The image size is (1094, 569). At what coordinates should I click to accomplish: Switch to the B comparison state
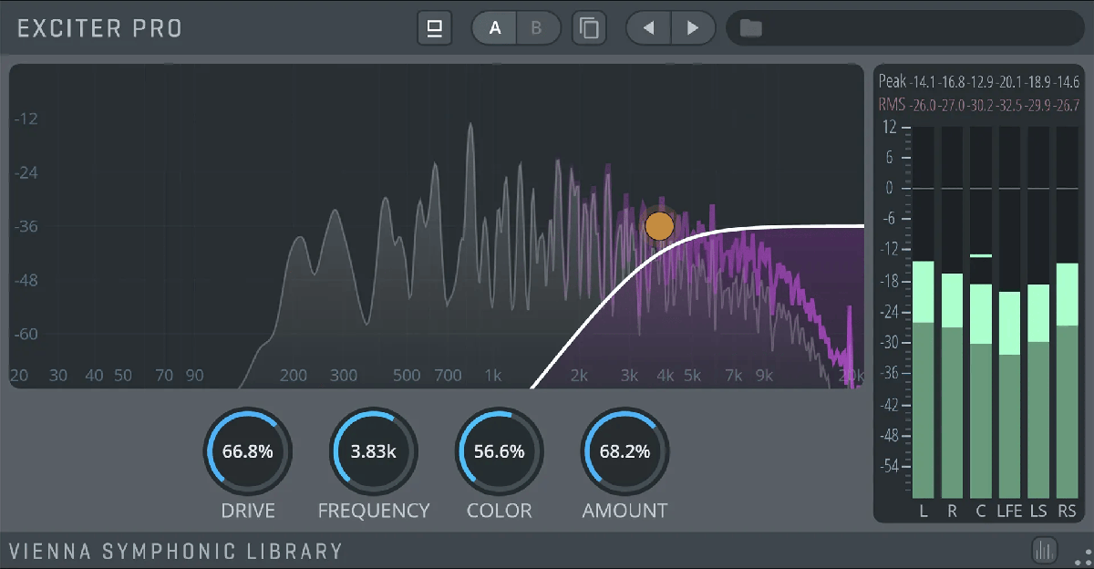pos(536,28)
